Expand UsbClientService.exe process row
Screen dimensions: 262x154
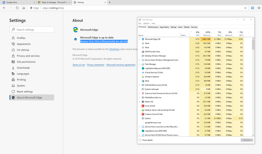tap(139, 85)
